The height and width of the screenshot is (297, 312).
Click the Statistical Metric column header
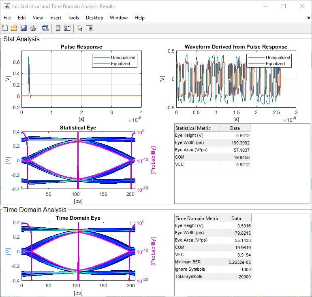tap(197, 128)
